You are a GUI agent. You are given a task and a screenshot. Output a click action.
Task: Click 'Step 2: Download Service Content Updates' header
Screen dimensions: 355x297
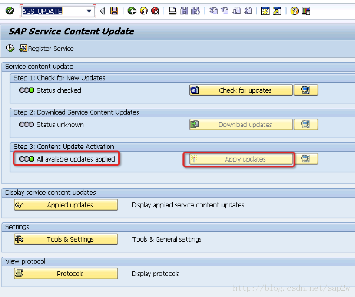(x=76, y=112)
